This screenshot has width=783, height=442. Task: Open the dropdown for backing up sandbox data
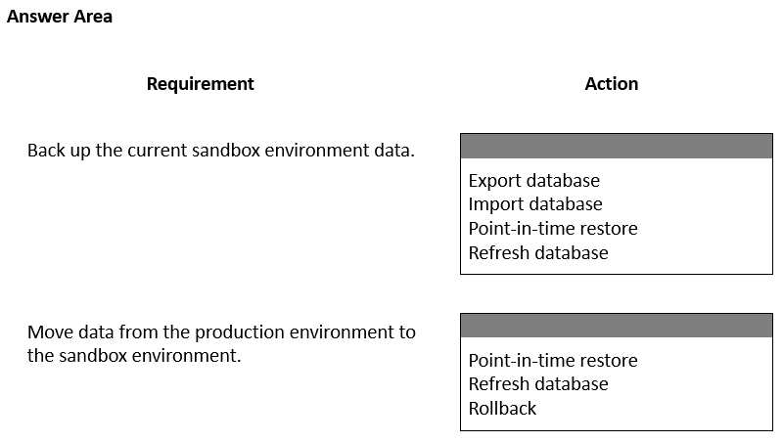click(617, 146)
